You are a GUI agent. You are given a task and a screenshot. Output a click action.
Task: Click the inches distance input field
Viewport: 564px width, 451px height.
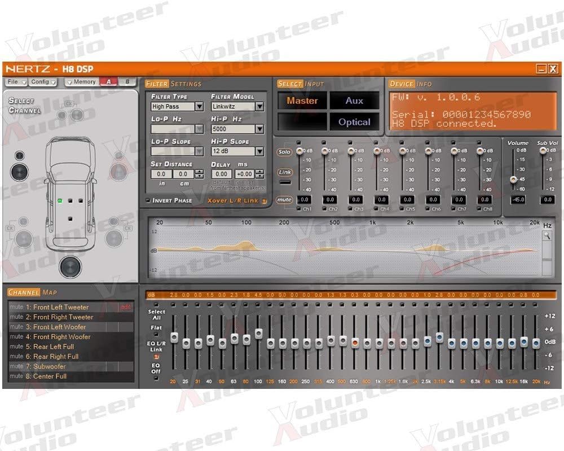161,174
